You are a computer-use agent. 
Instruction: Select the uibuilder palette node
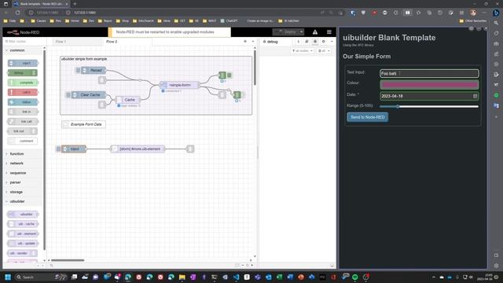click(23, 214)
